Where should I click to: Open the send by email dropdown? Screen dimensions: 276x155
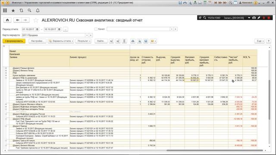pos(153,41)
